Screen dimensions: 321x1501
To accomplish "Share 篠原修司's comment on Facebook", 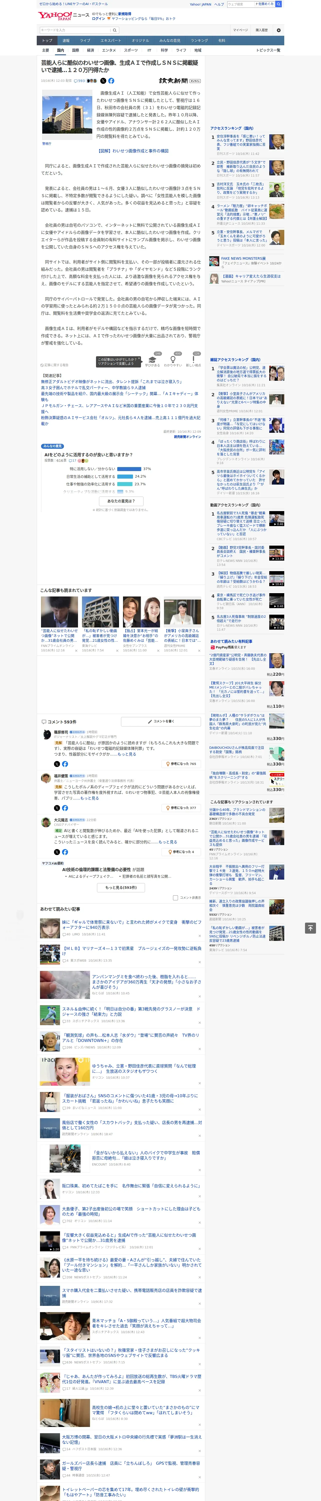I will pyautogui.click(x=65, y=764).
